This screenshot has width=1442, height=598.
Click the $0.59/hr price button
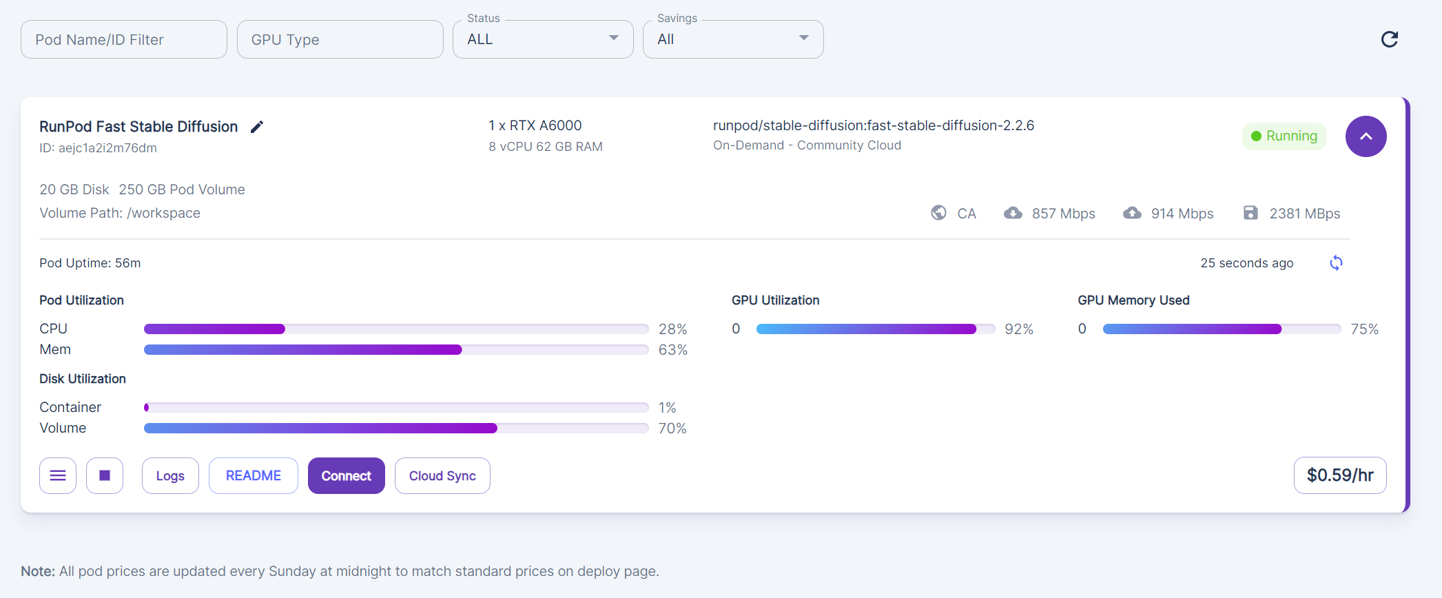click(1340, 475)
